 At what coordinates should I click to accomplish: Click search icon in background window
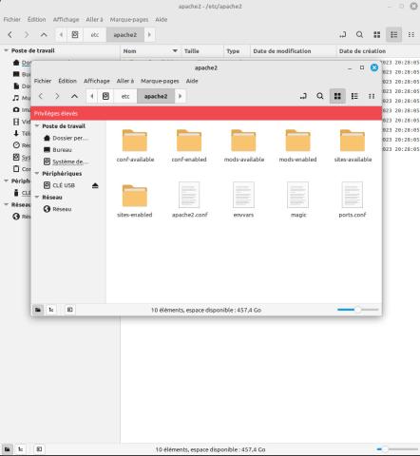click(x=359, y=34)
